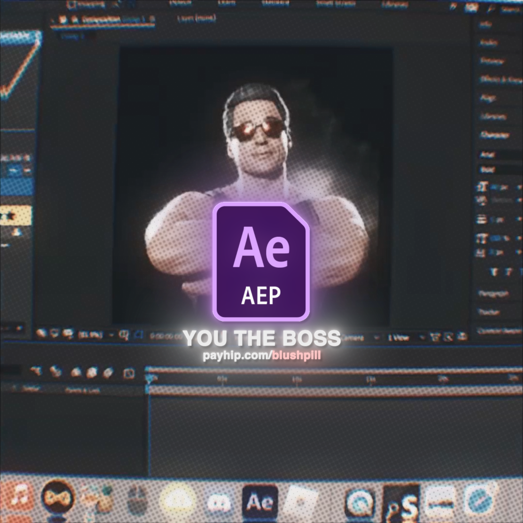
Task: Open Discord from the dock
Action: click(219, 501)
